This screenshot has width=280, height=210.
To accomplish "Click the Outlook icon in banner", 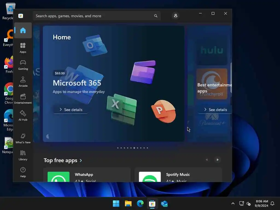I will pyautogui.click(x=95, y=45).
